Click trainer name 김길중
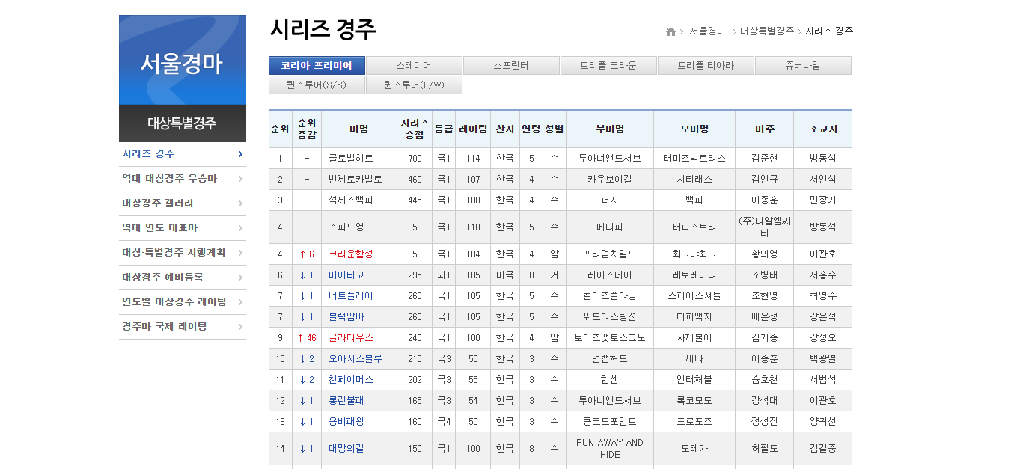The width and height of the screenshot is (1020, 469). click(823, 449)
